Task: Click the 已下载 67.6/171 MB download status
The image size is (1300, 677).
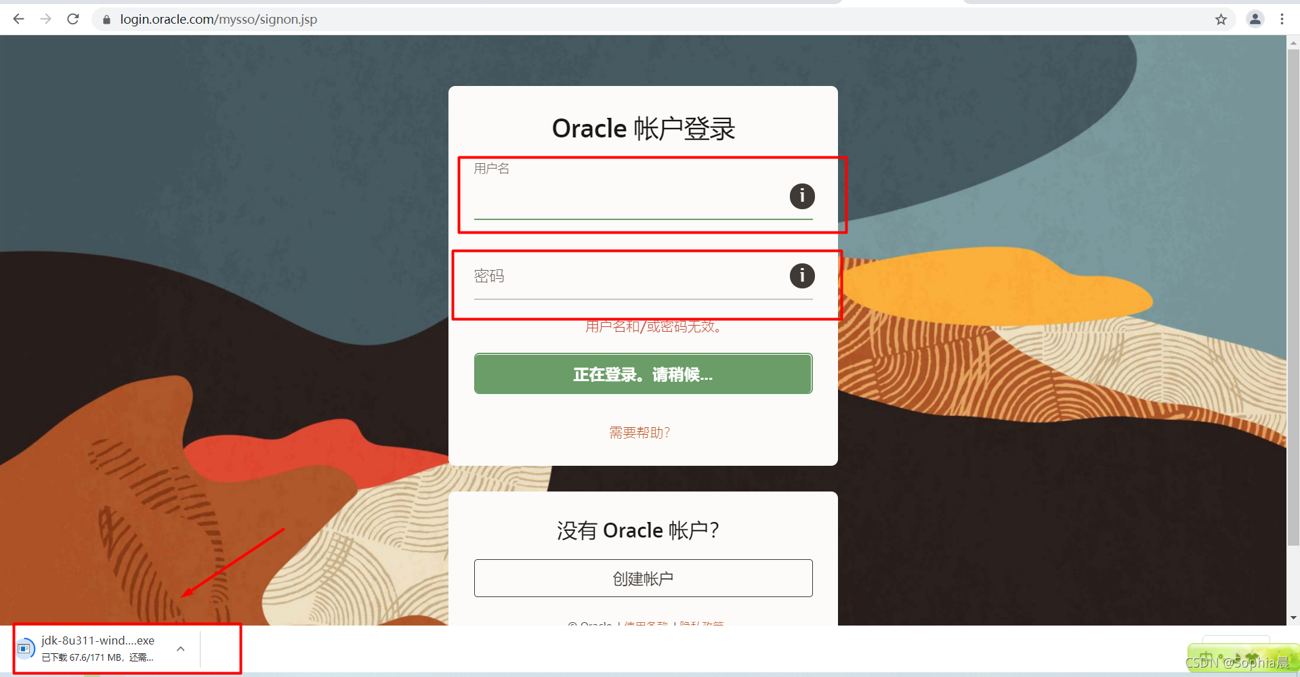Action: [x=98, y=657]
